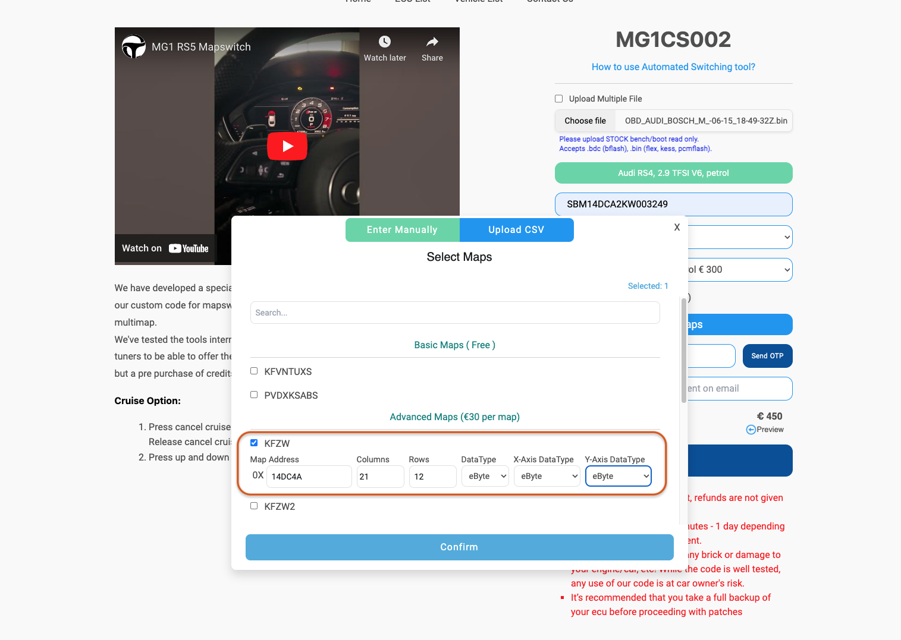This screenshot has width=901, height=640.
Task: Switch to Upload CSV tab
Action: click(517, 230)
